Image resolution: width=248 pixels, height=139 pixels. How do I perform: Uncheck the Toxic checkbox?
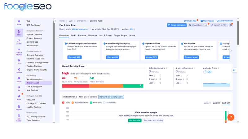64,103
